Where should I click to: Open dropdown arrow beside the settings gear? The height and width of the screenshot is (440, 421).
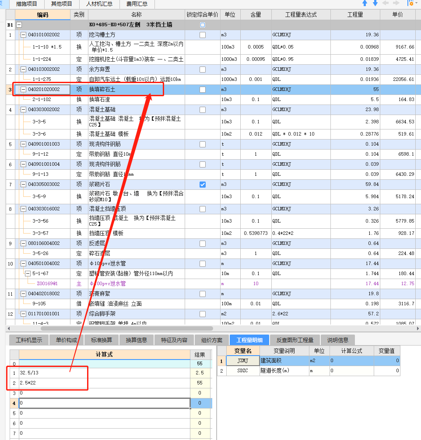[416, 3]
